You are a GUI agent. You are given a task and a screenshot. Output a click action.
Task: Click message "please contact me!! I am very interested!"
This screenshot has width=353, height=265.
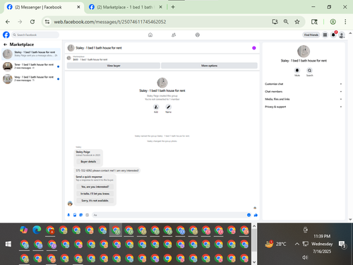tap(107, 170)
